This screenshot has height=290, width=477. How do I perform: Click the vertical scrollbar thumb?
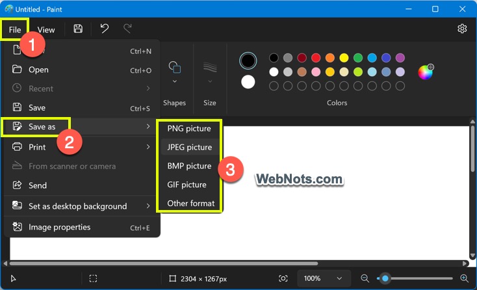pyautogui.click(x=472, y=149)
